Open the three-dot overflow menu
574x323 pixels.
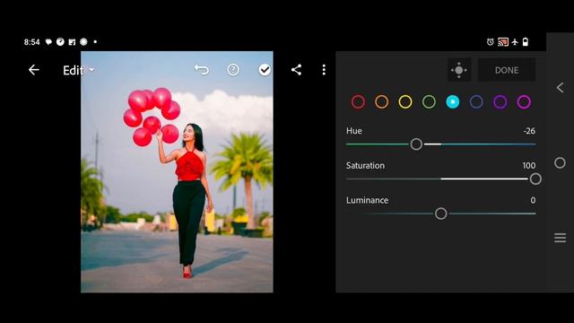[324, 70]
